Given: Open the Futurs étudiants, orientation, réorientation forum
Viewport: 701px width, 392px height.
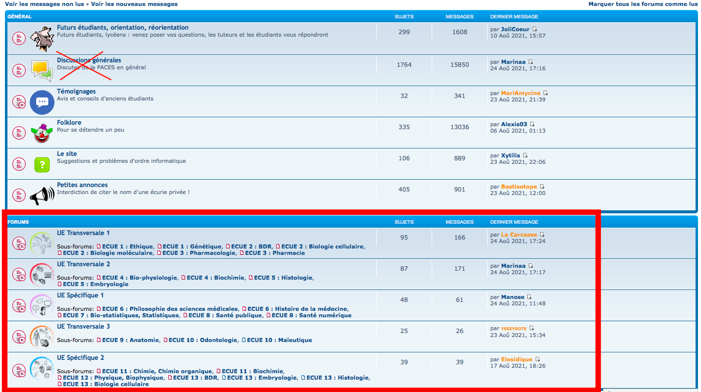Looking at the screenshot, I should click(x=122, y=28).
